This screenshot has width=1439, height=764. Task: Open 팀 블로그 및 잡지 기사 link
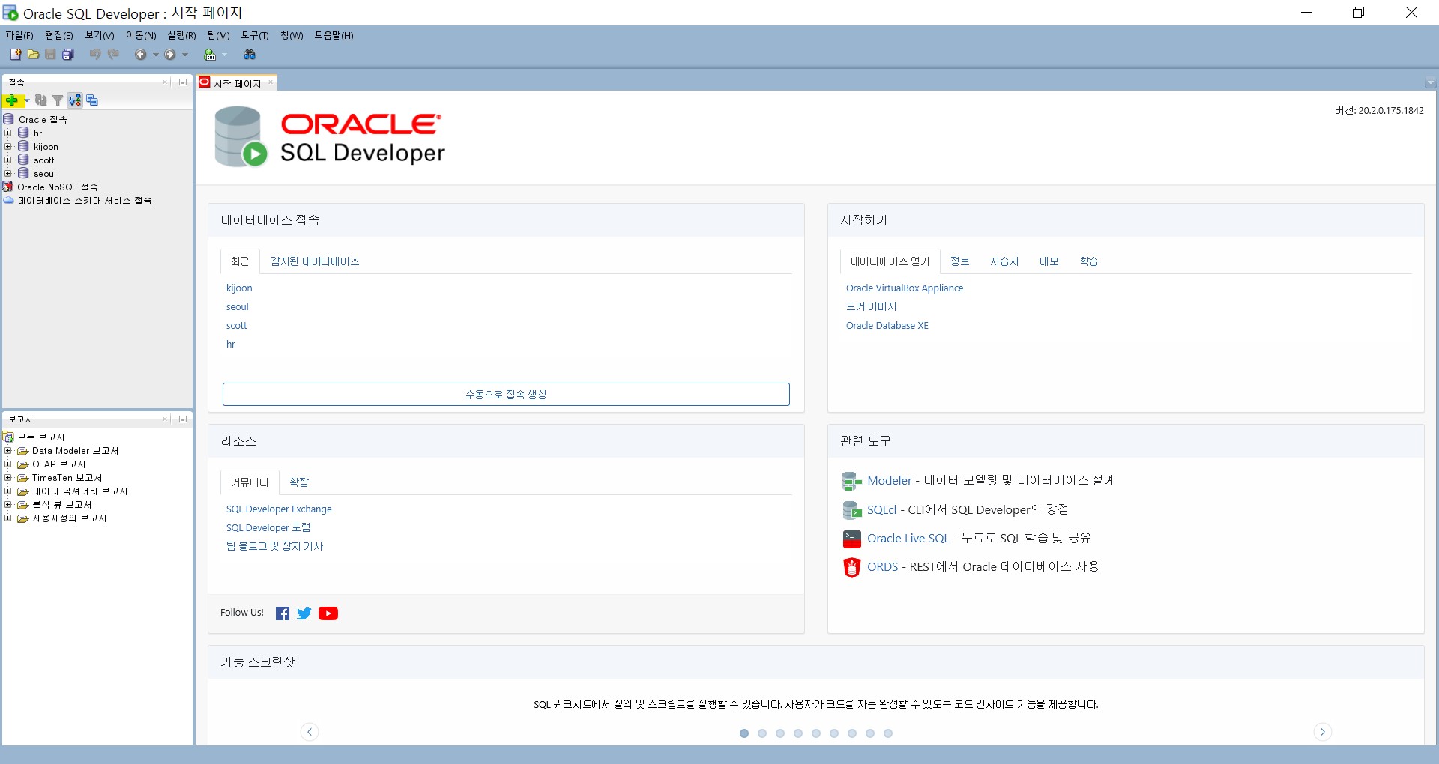(x=274, y=547)
